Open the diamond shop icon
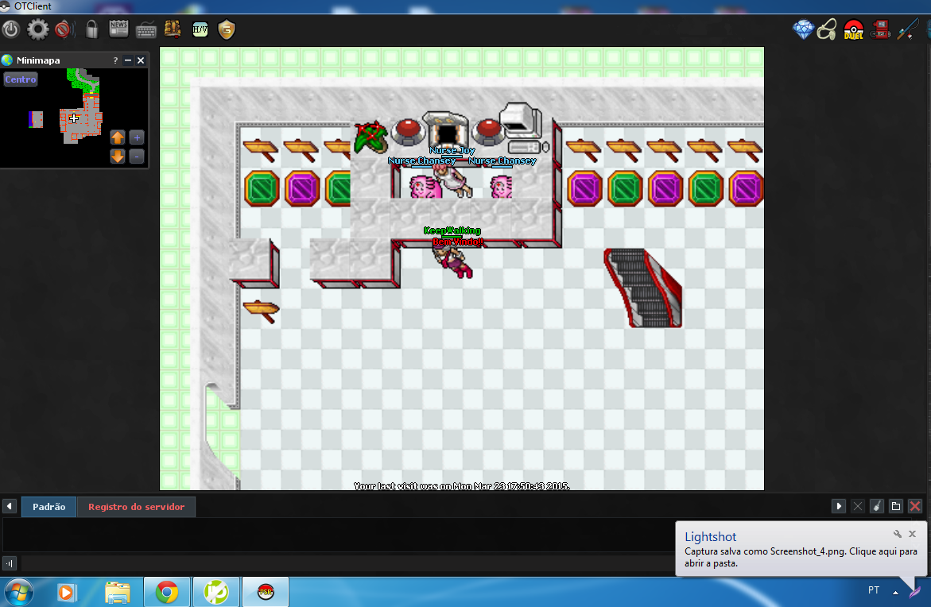 [x=803, y=29]
